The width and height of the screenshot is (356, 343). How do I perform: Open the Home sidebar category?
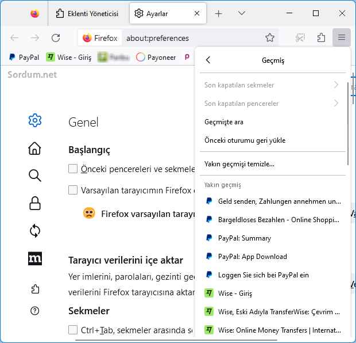tap(34, 148)
